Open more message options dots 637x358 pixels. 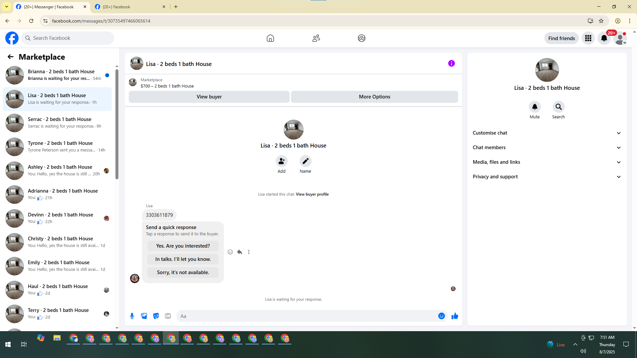click(249, 252)
